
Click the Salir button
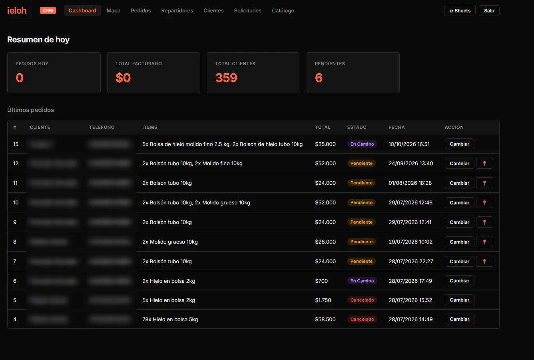click(x=489, y=10)
